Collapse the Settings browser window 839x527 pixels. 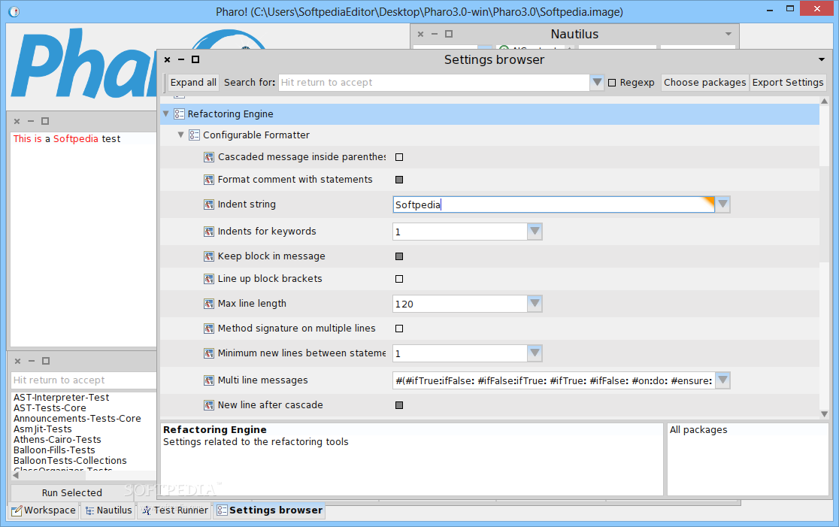[181, 59]
